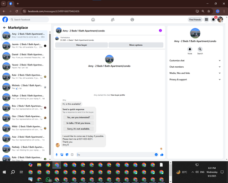Open Task View on the taskbar
Viewport: 228px width, 183px height.
(x=21, y=172)
